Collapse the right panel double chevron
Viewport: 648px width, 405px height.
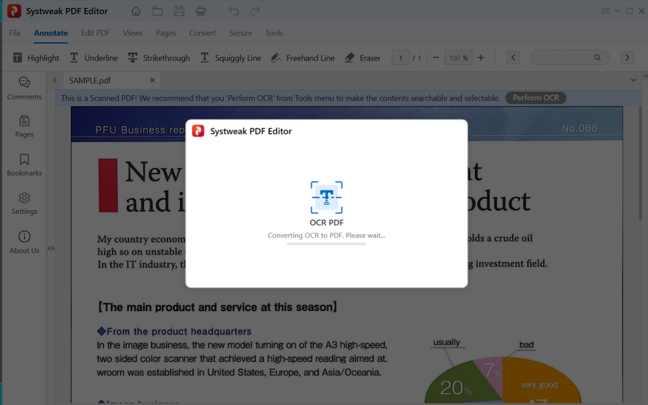[645, 76]
